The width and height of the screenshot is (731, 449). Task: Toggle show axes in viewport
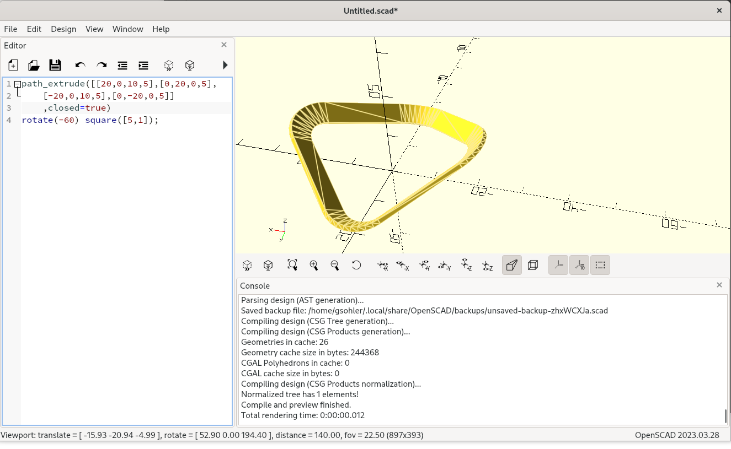coord(558,265)
